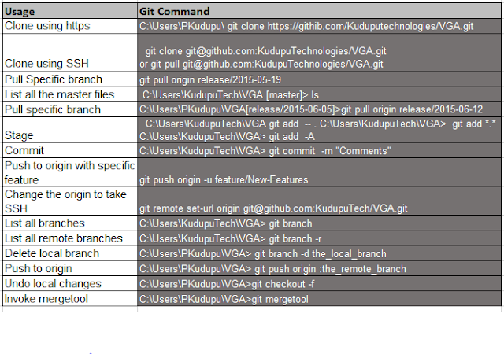The height and width of the screenshot is (354, 504).
Task: Select the git clone https command cell
Action: click(319, 26)
